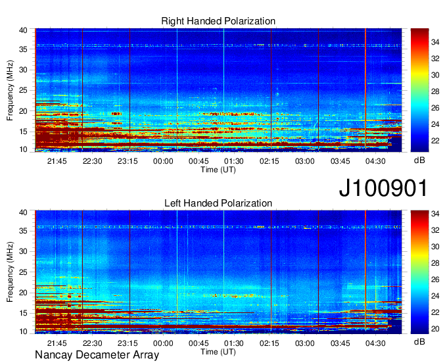Image resolution: width=447 pixels, height=363 pixels.
Task: Click the 34 dB label on bottom colorbar
Action: coord(435,213)
